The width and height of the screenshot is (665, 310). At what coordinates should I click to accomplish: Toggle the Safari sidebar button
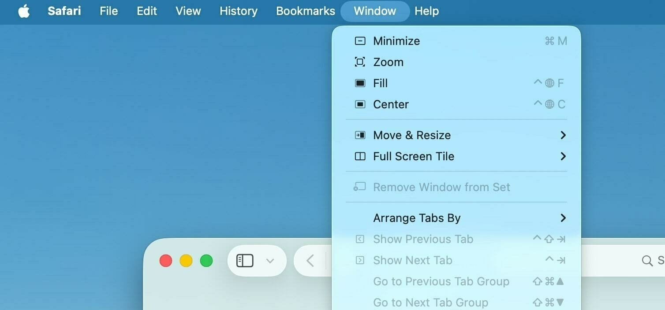[245, 261]
